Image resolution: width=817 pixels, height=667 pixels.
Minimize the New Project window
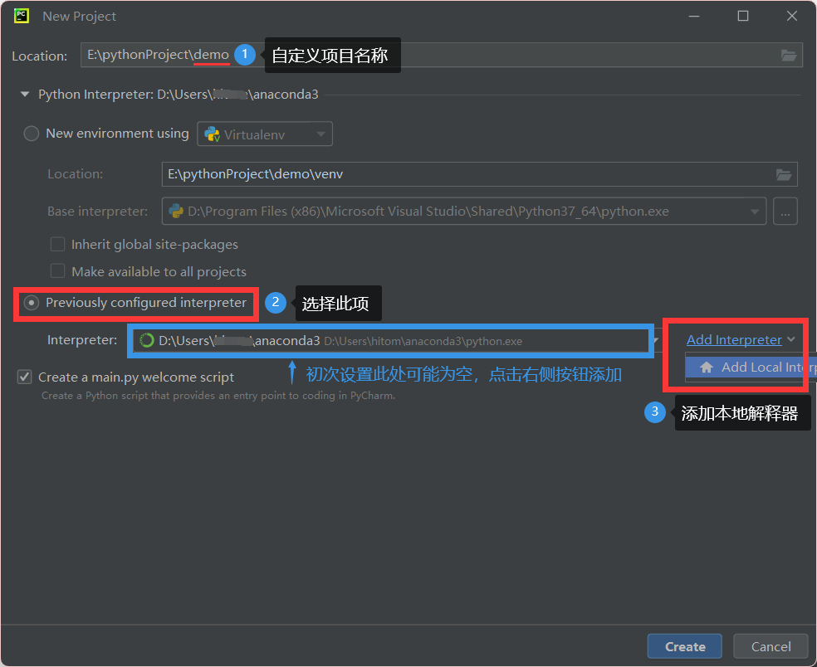(694, 16)
